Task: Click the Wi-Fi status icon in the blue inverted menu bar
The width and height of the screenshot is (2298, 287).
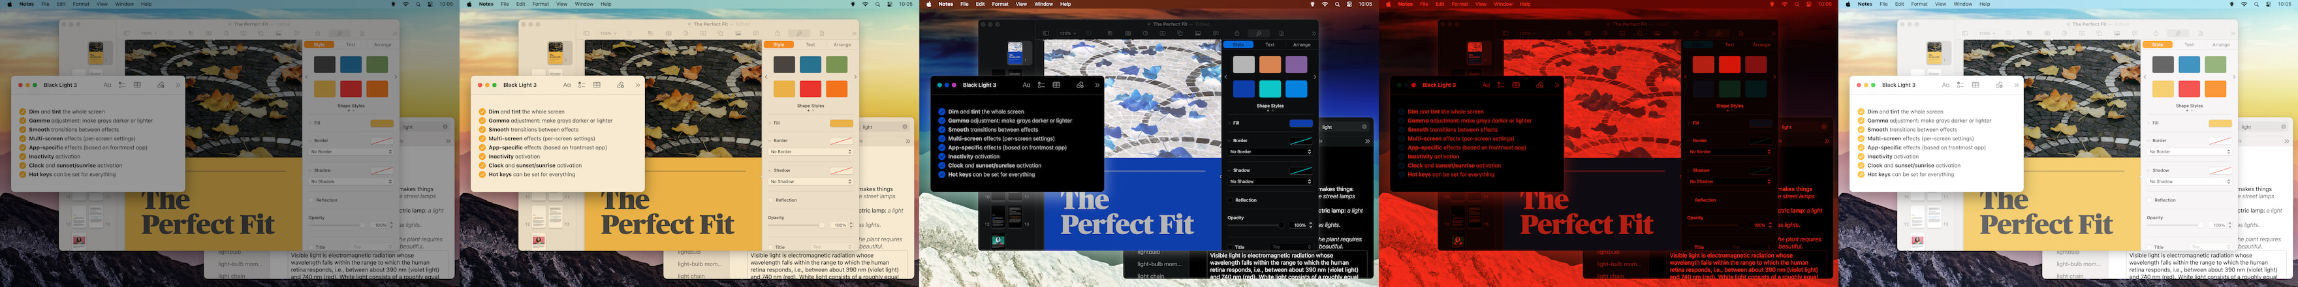Action: tap(1325, 3)
